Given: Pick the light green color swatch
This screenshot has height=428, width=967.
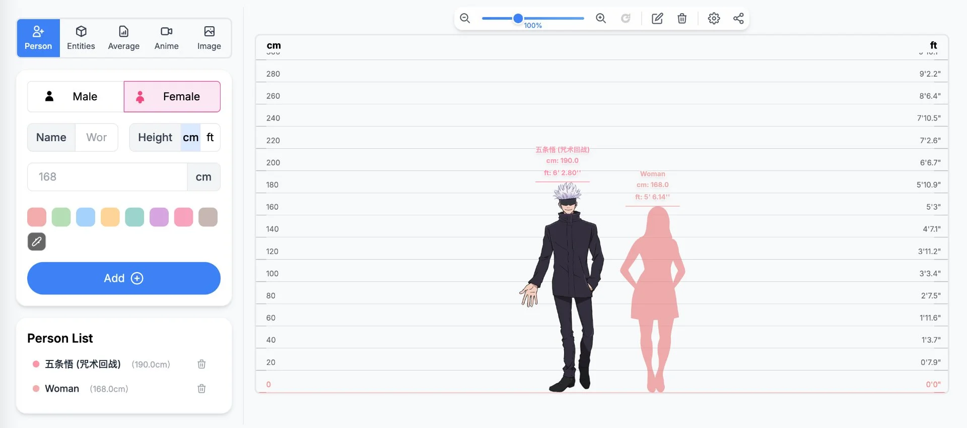Looking at the screenshot, I should point(61,217).
